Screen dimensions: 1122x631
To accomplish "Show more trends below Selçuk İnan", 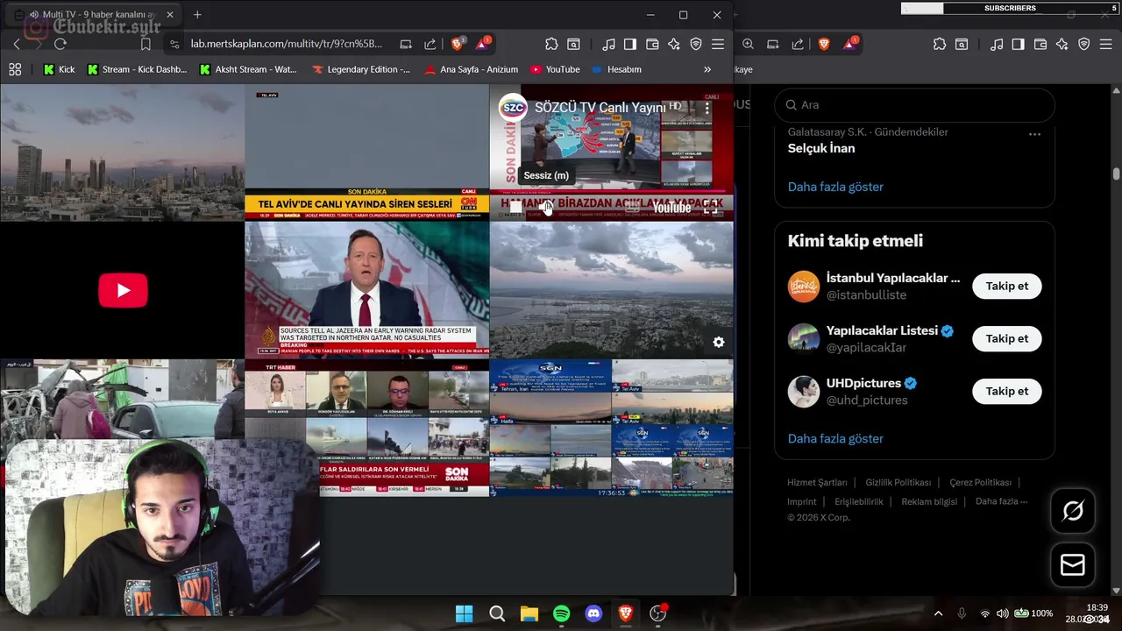I will pos(835,187).
